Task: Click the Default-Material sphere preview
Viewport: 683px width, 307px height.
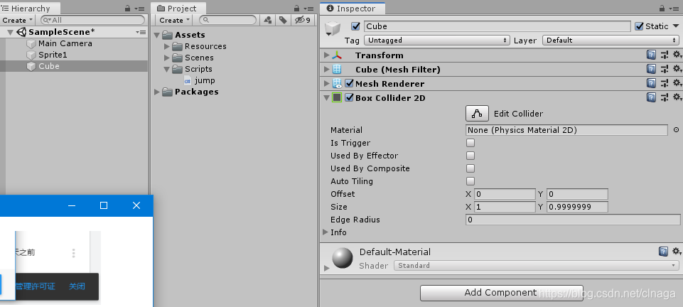Action: [343, 258]
